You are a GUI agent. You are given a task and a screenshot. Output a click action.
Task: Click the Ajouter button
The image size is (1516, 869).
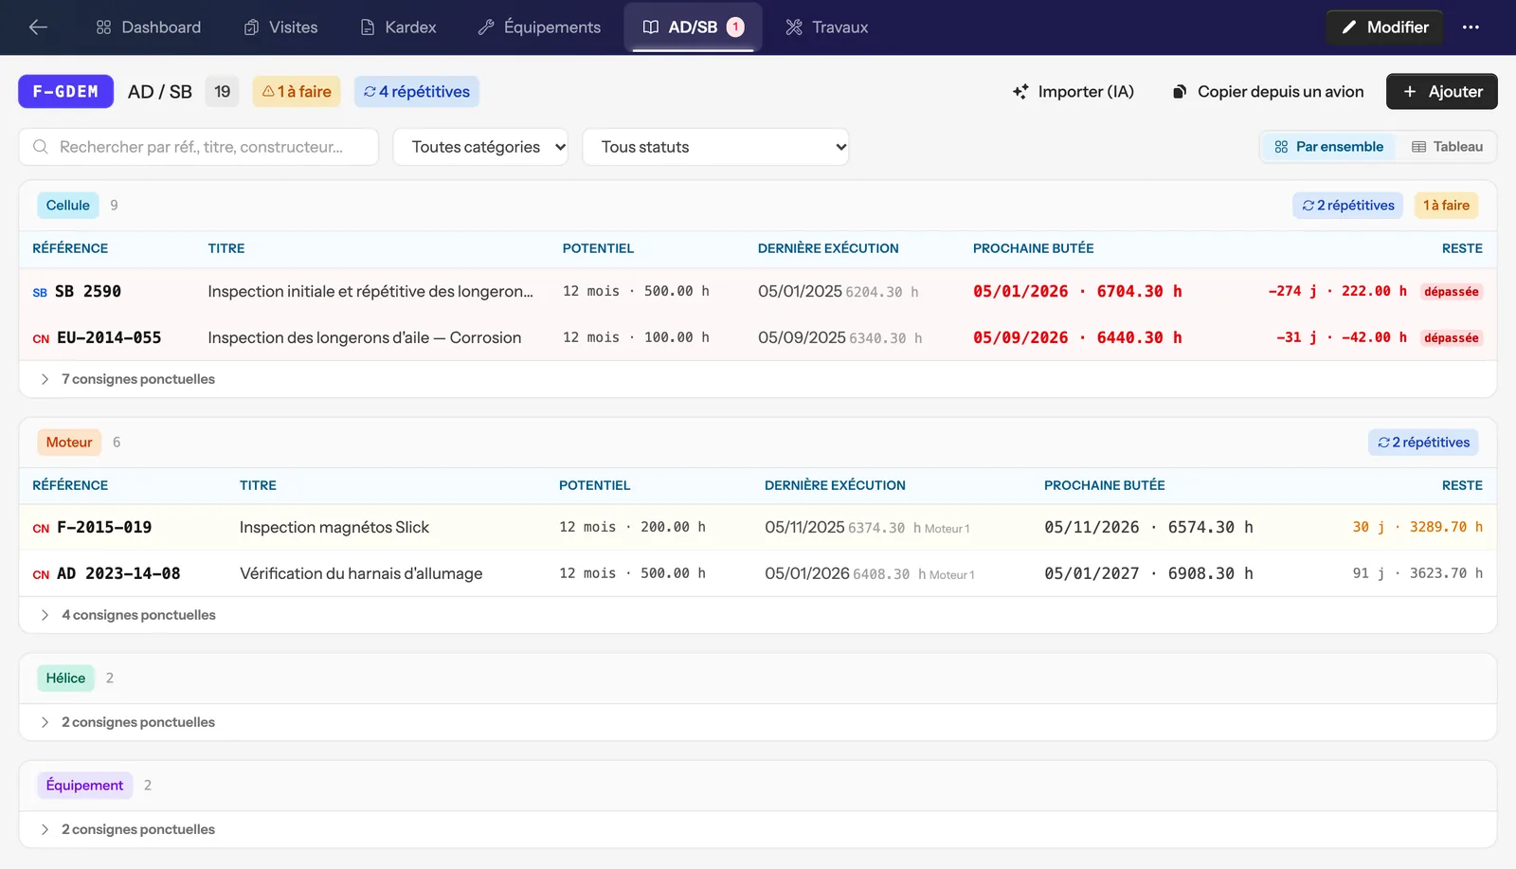tap(1442, 92)
